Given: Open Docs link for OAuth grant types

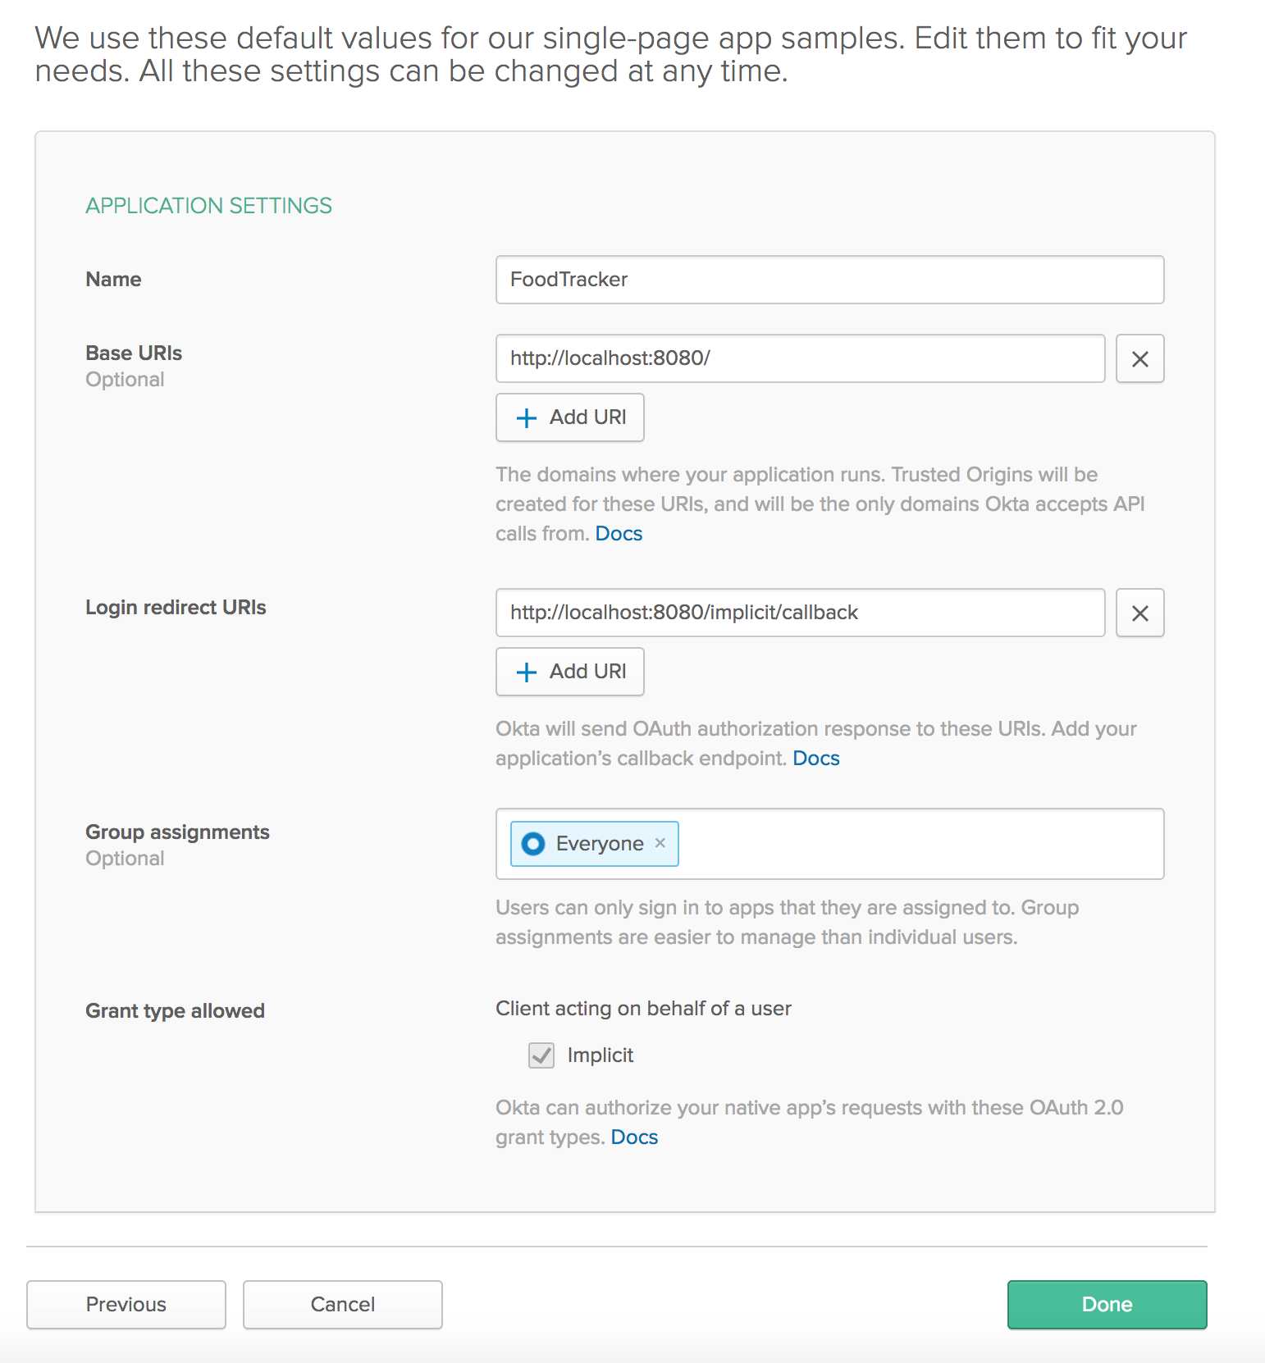Looking at the screenshot, I should point(634,1137).
